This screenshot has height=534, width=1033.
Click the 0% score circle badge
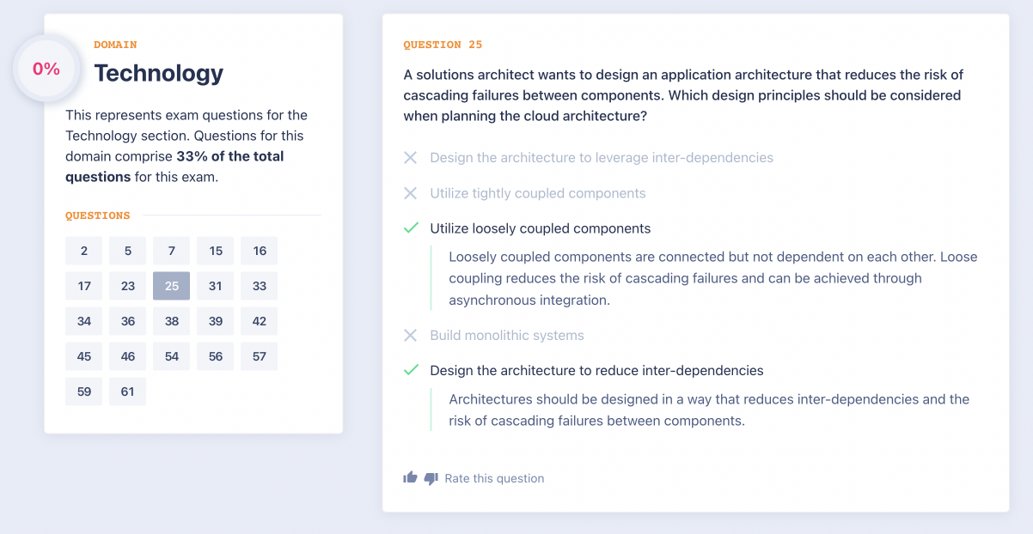tap(46, 70)
